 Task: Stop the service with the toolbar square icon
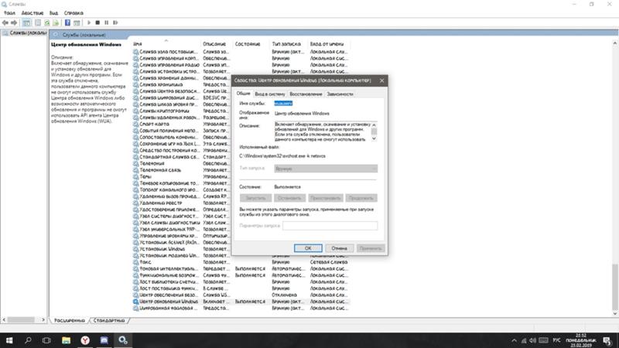click(x=97, y=23)
